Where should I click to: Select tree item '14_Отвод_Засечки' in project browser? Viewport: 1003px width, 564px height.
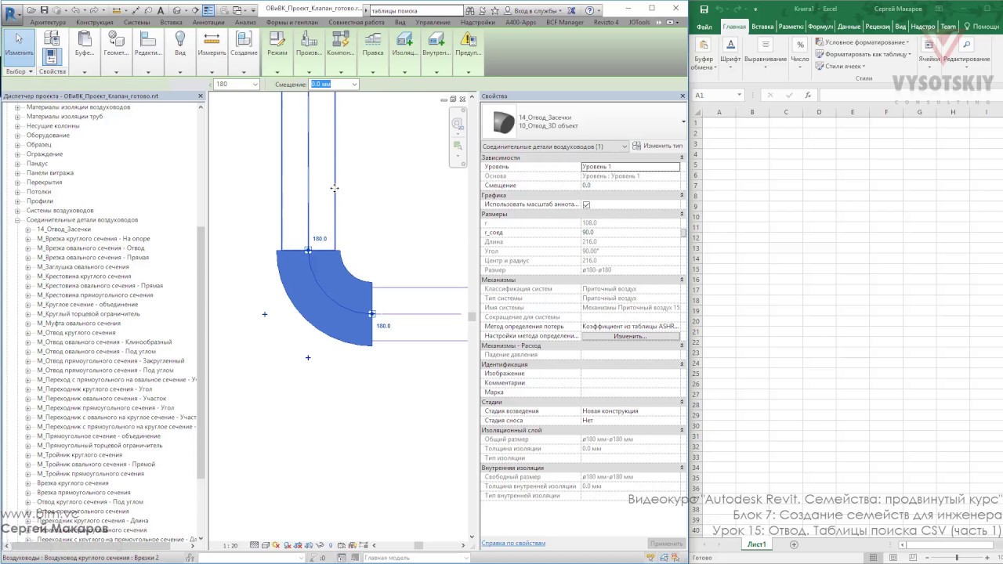[x=63, y=230]
